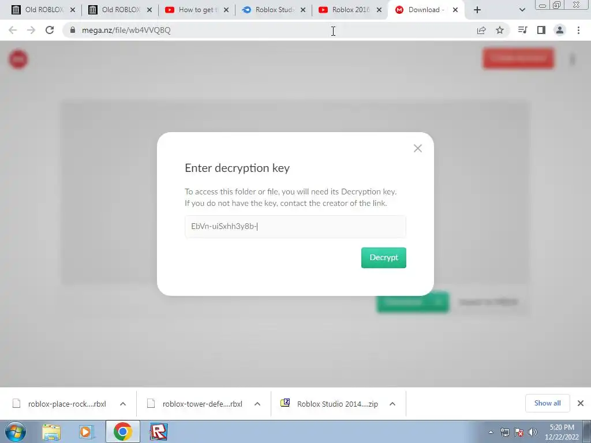
Task: Open media controls icon in toolbar
Action: (x=522, y=30)
